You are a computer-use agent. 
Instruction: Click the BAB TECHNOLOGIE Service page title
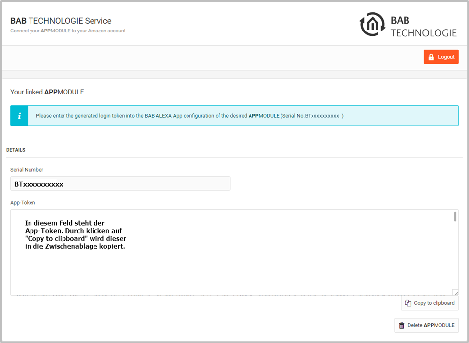(61, 21)
